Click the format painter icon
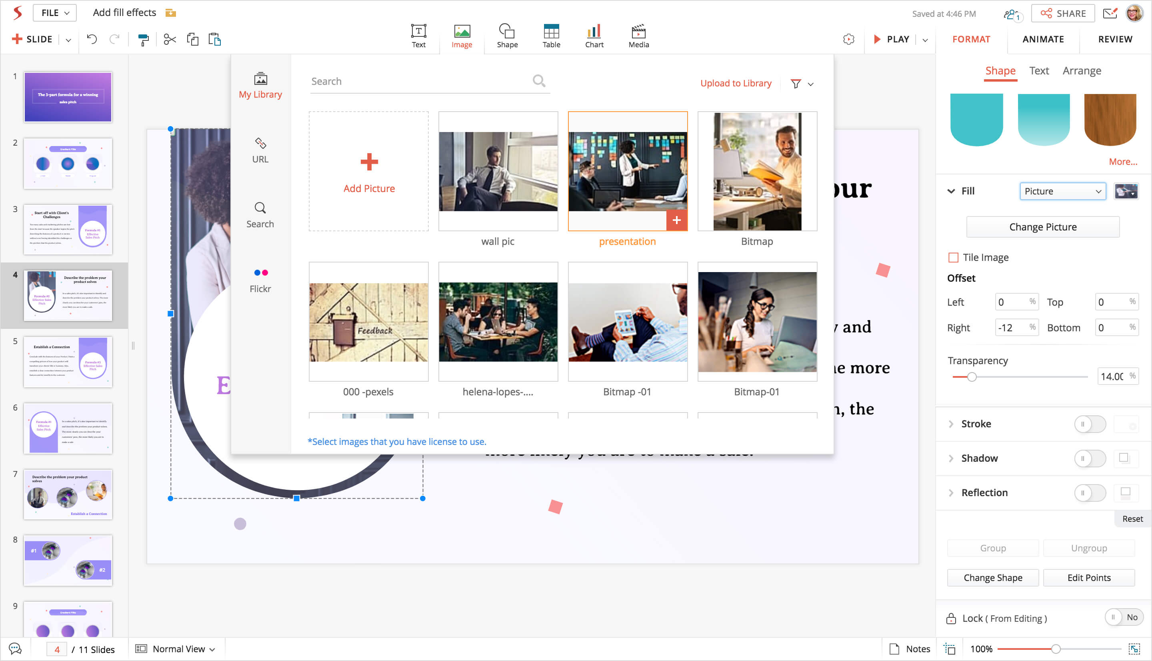Viewport: 1152px width, 661px height. (x=143, y=40)
